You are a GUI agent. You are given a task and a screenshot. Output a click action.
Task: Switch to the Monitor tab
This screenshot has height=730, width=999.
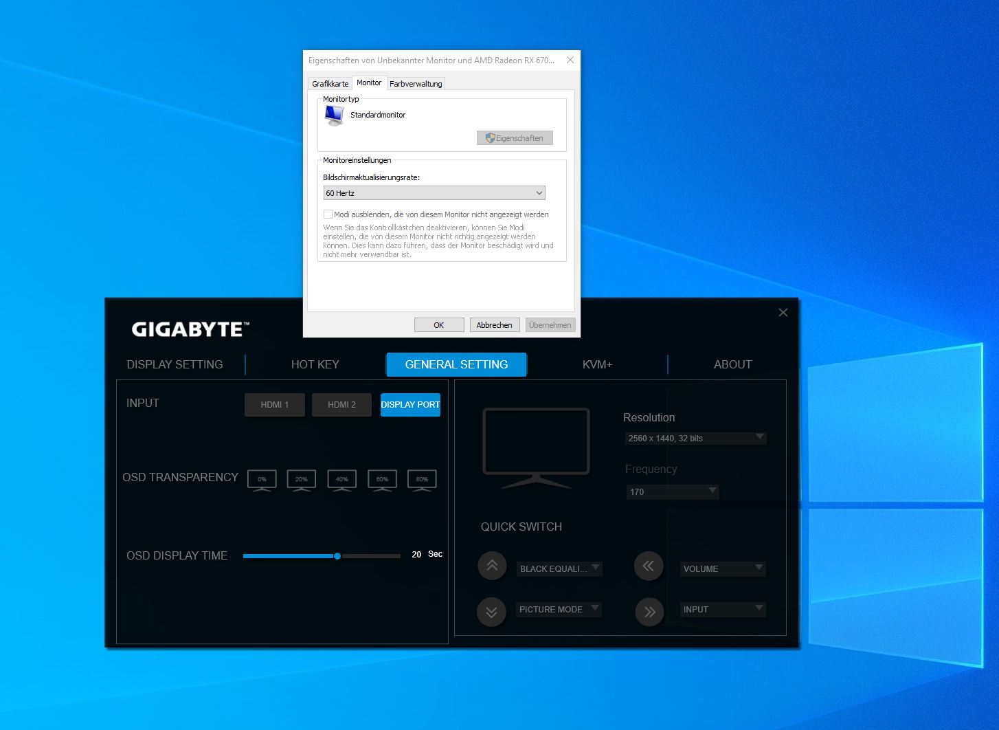[369, 82]
